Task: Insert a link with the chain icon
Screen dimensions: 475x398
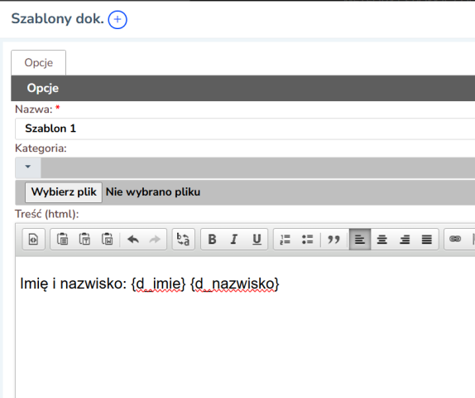Action: click(455, 239)
